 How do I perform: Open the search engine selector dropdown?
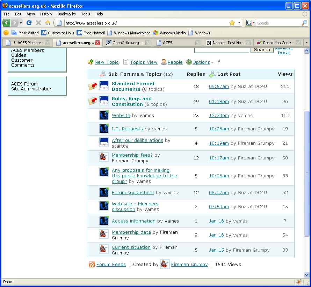coord(250,23)
